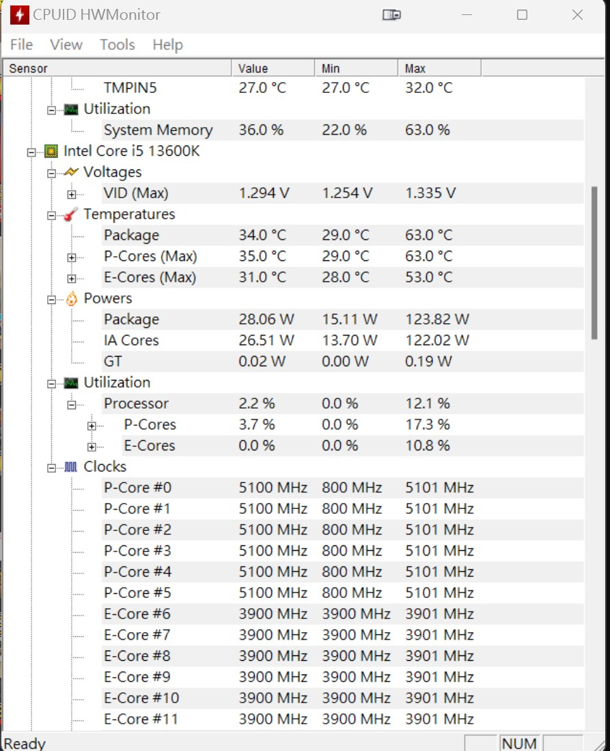This screenshot has height=751, width=610.
Task: Open the Help menu
Action: 167,44
